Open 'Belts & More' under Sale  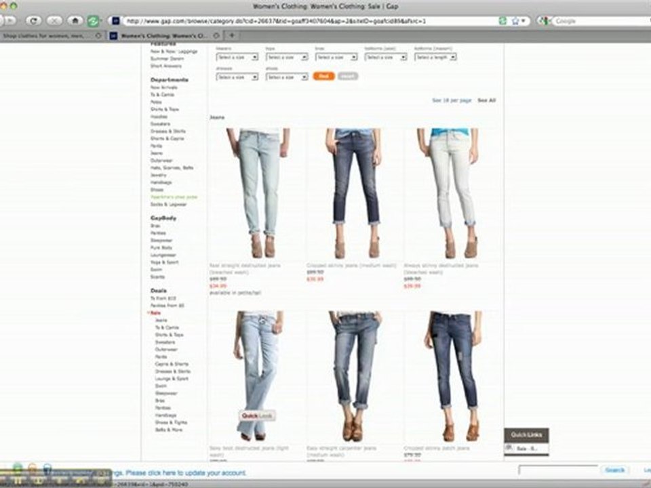pos(169,430)
